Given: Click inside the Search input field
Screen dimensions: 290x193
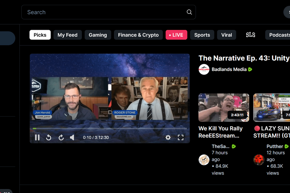Looking at the screenshot, I should [97, 12].
